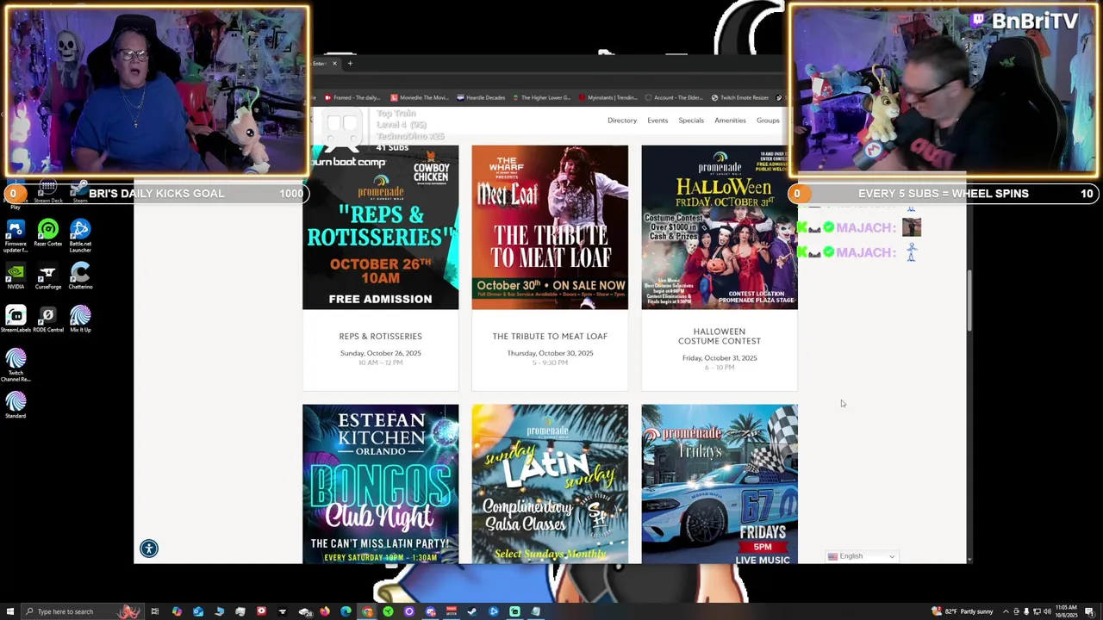Open Moviedle bookmark

(420, 97)
